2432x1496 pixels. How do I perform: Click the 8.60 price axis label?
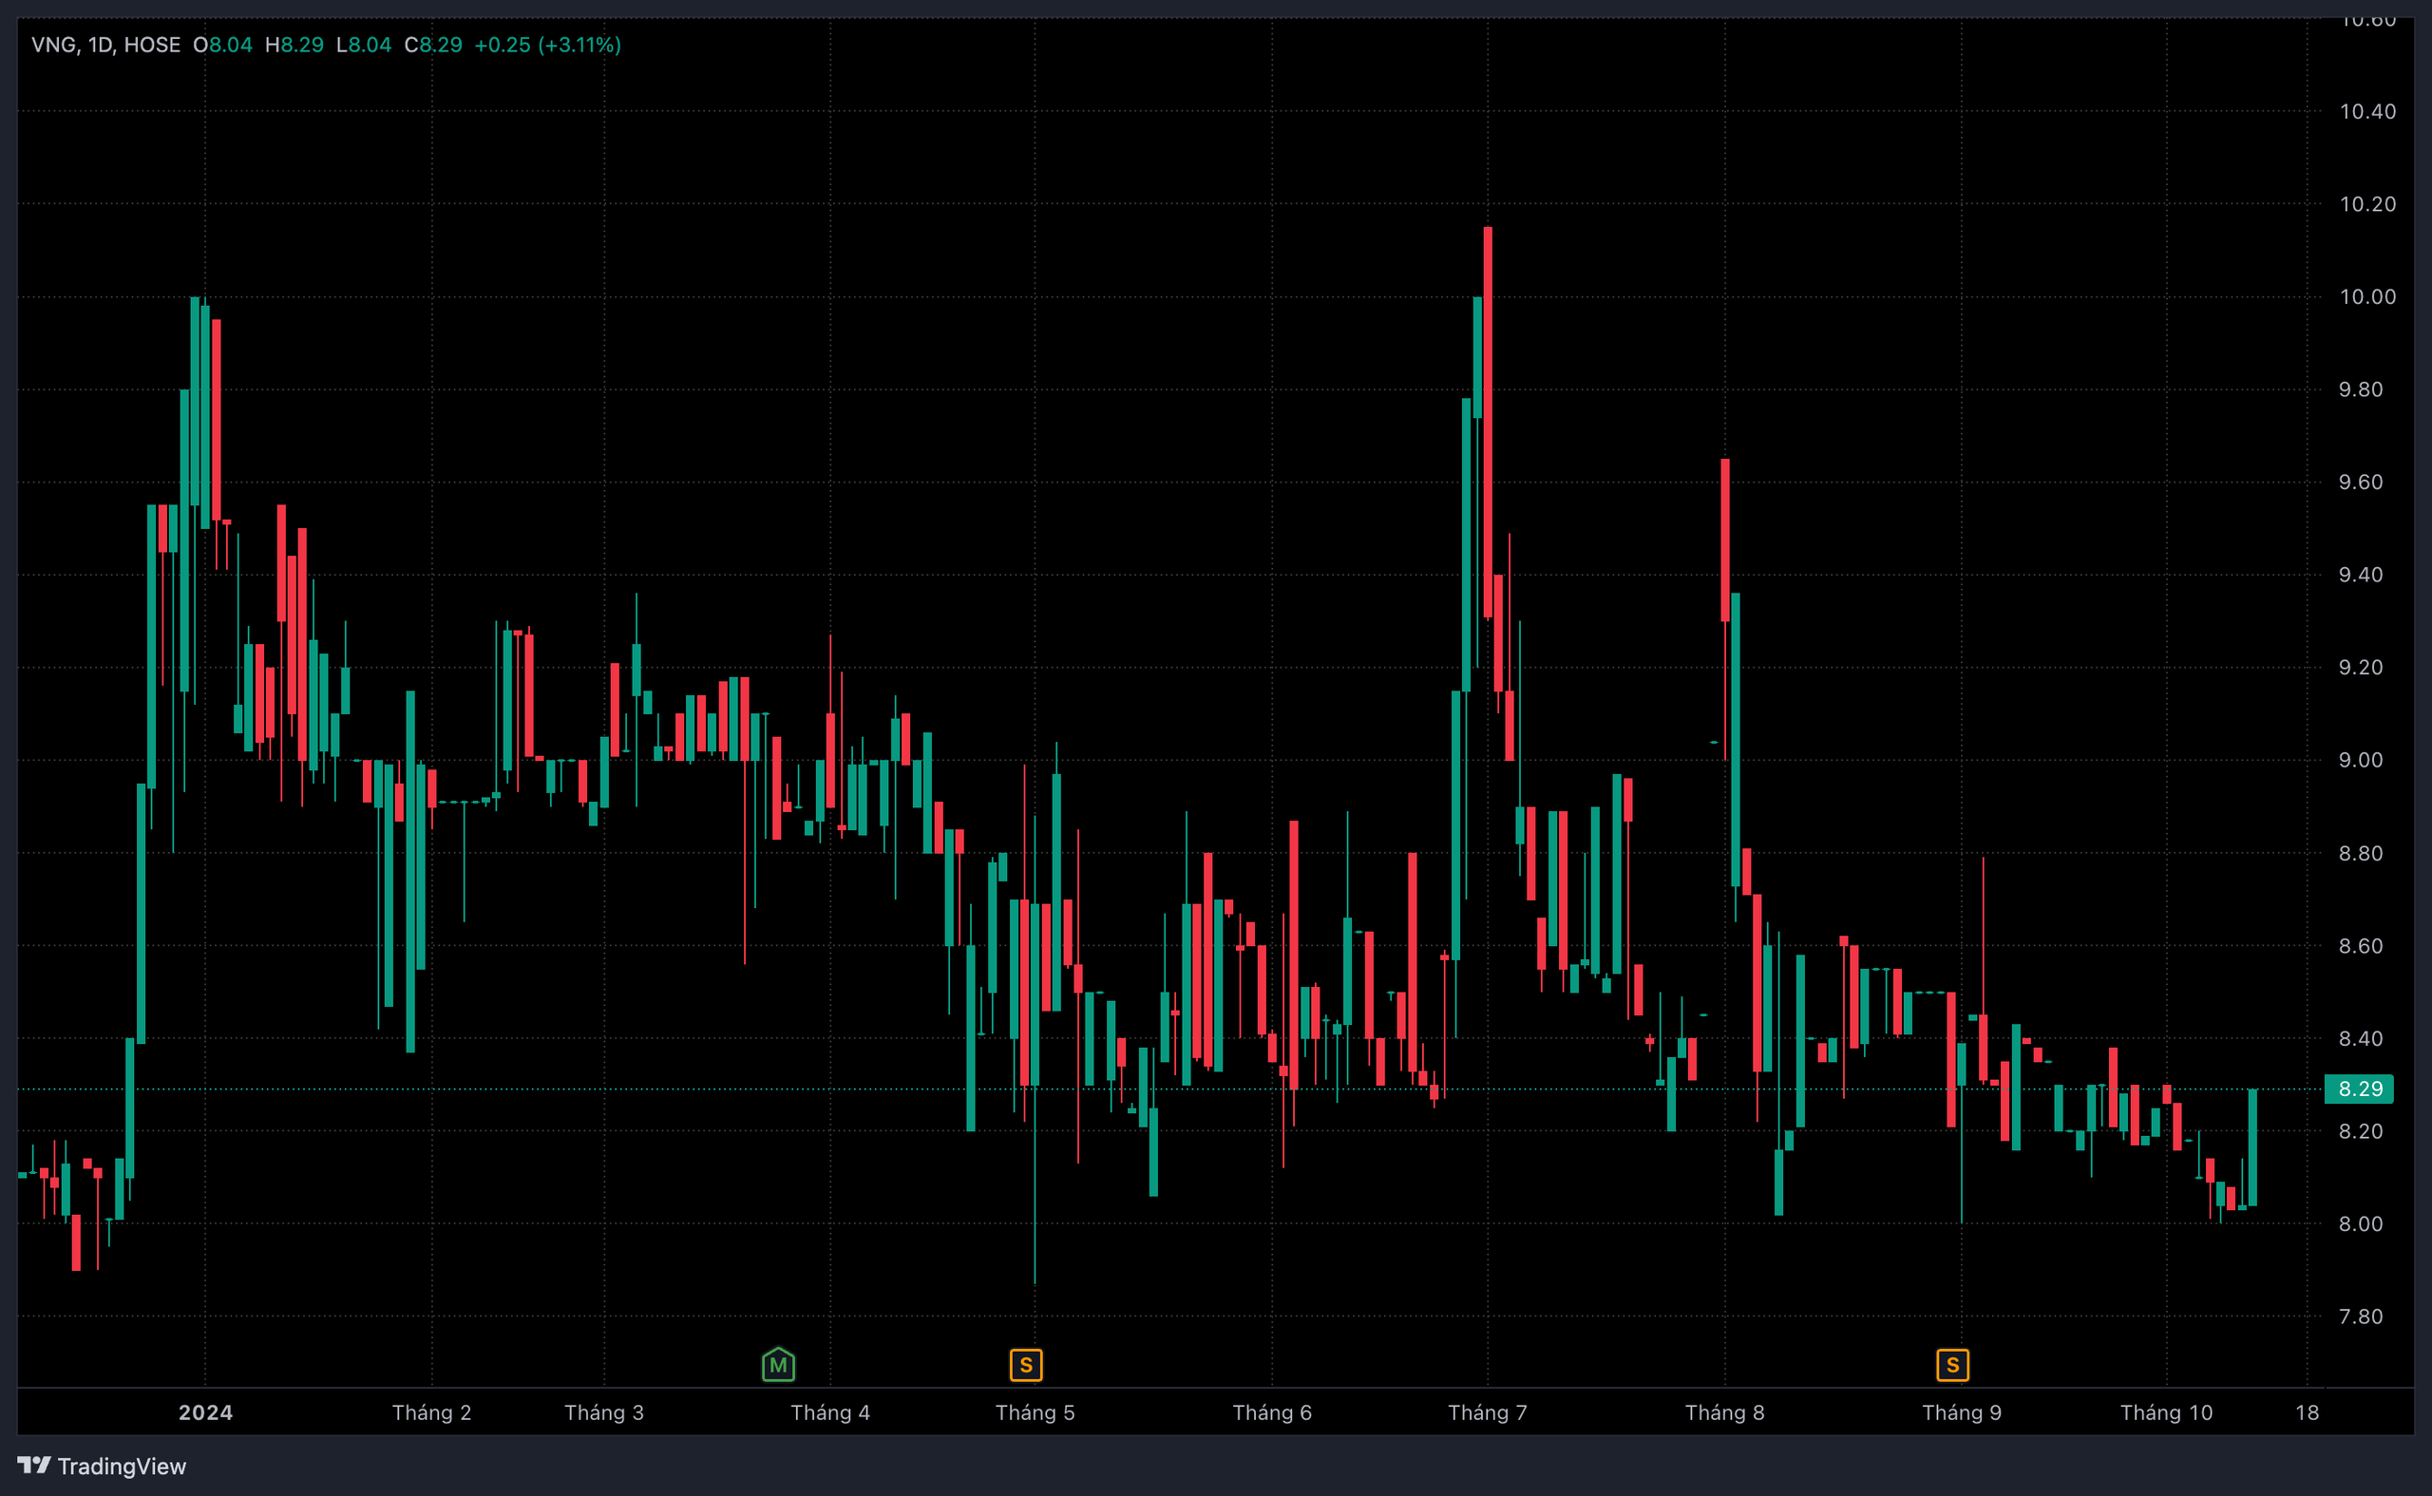[x=2361, y=946]
